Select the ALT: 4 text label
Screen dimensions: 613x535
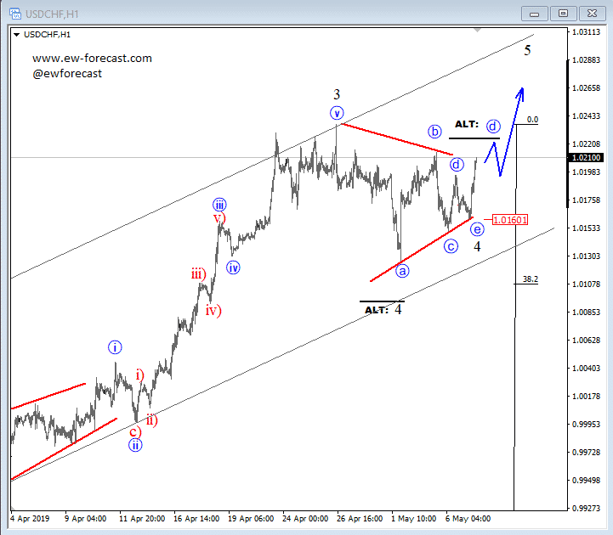[x=383, y=310]
